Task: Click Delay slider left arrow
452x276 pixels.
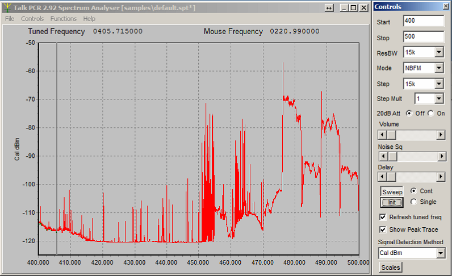Action: 382,177
